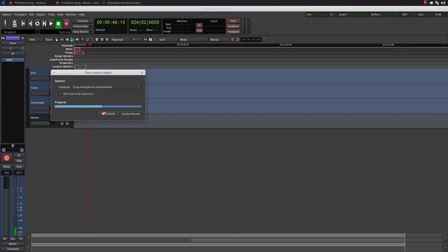Screen dimensions: 448x252
Task: Click the nudge backward arrow icon
Action: (x=232, y=40)
